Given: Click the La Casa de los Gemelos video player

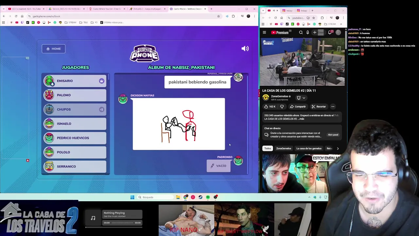Looking at the screenshot, I should [x=302, y=62].
